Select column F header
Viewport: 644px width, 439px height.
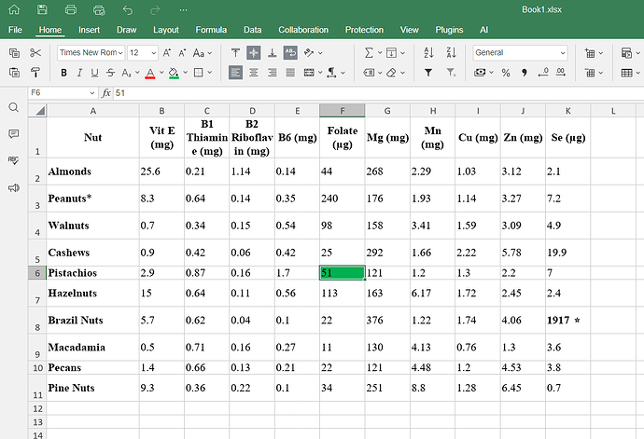(343, 110)
